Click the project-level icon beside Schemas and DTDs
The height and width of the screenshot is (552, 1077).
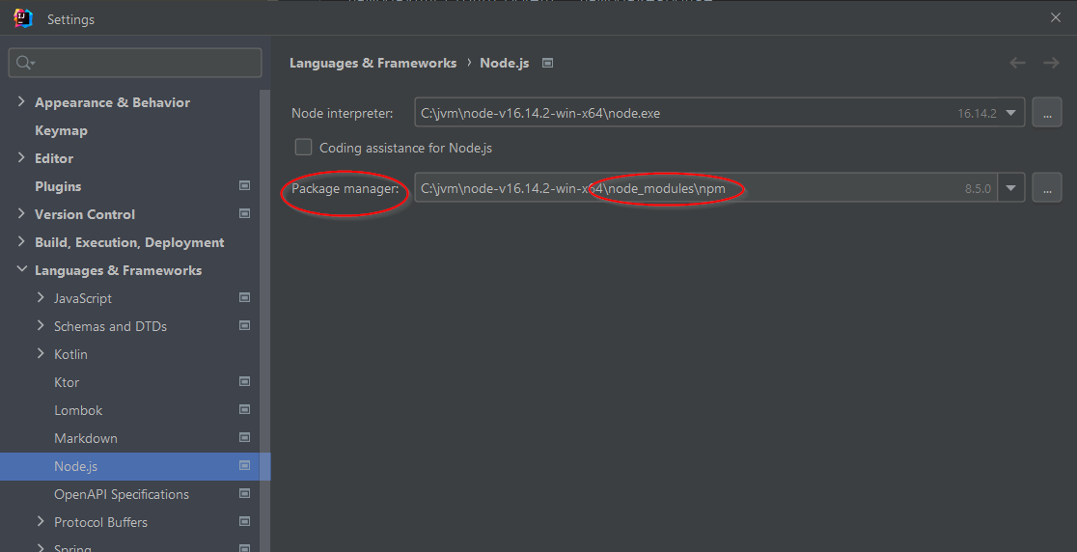pos(244,325)
